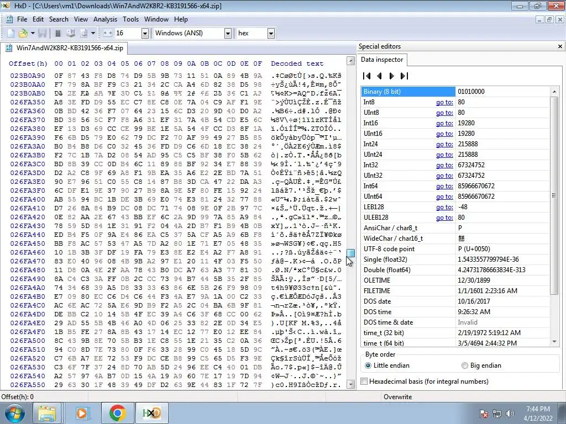Select Little endian byte order
The width and height of the screenshot is (566, 424).
[387, 365]
